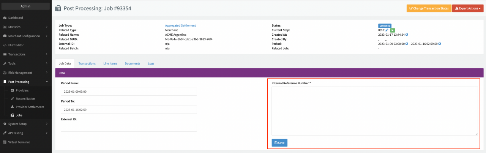Image resolution: width=486 pixels, height=153 pixels.
Task: Click the Internal Reference Number text area
Action: coord(374,111)
